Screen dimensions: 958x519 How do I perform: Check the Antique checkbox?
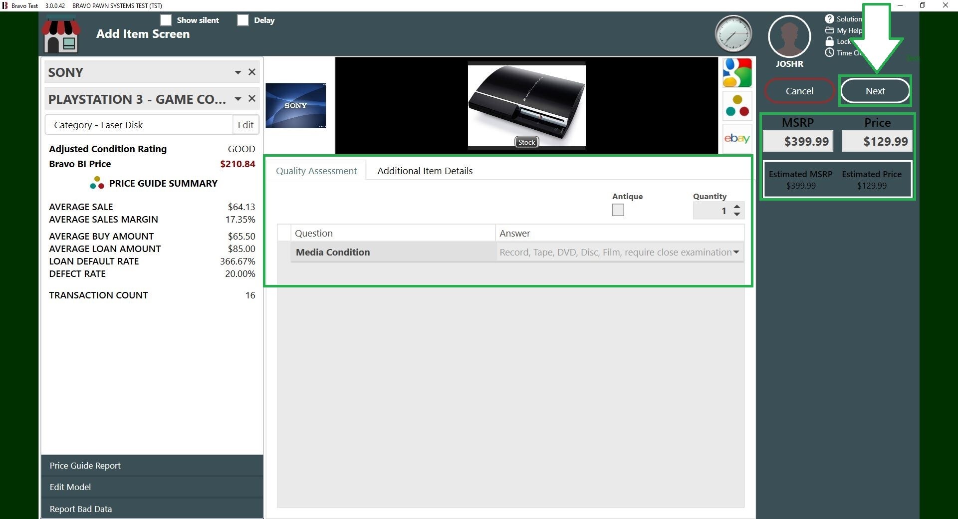(618, 210)
